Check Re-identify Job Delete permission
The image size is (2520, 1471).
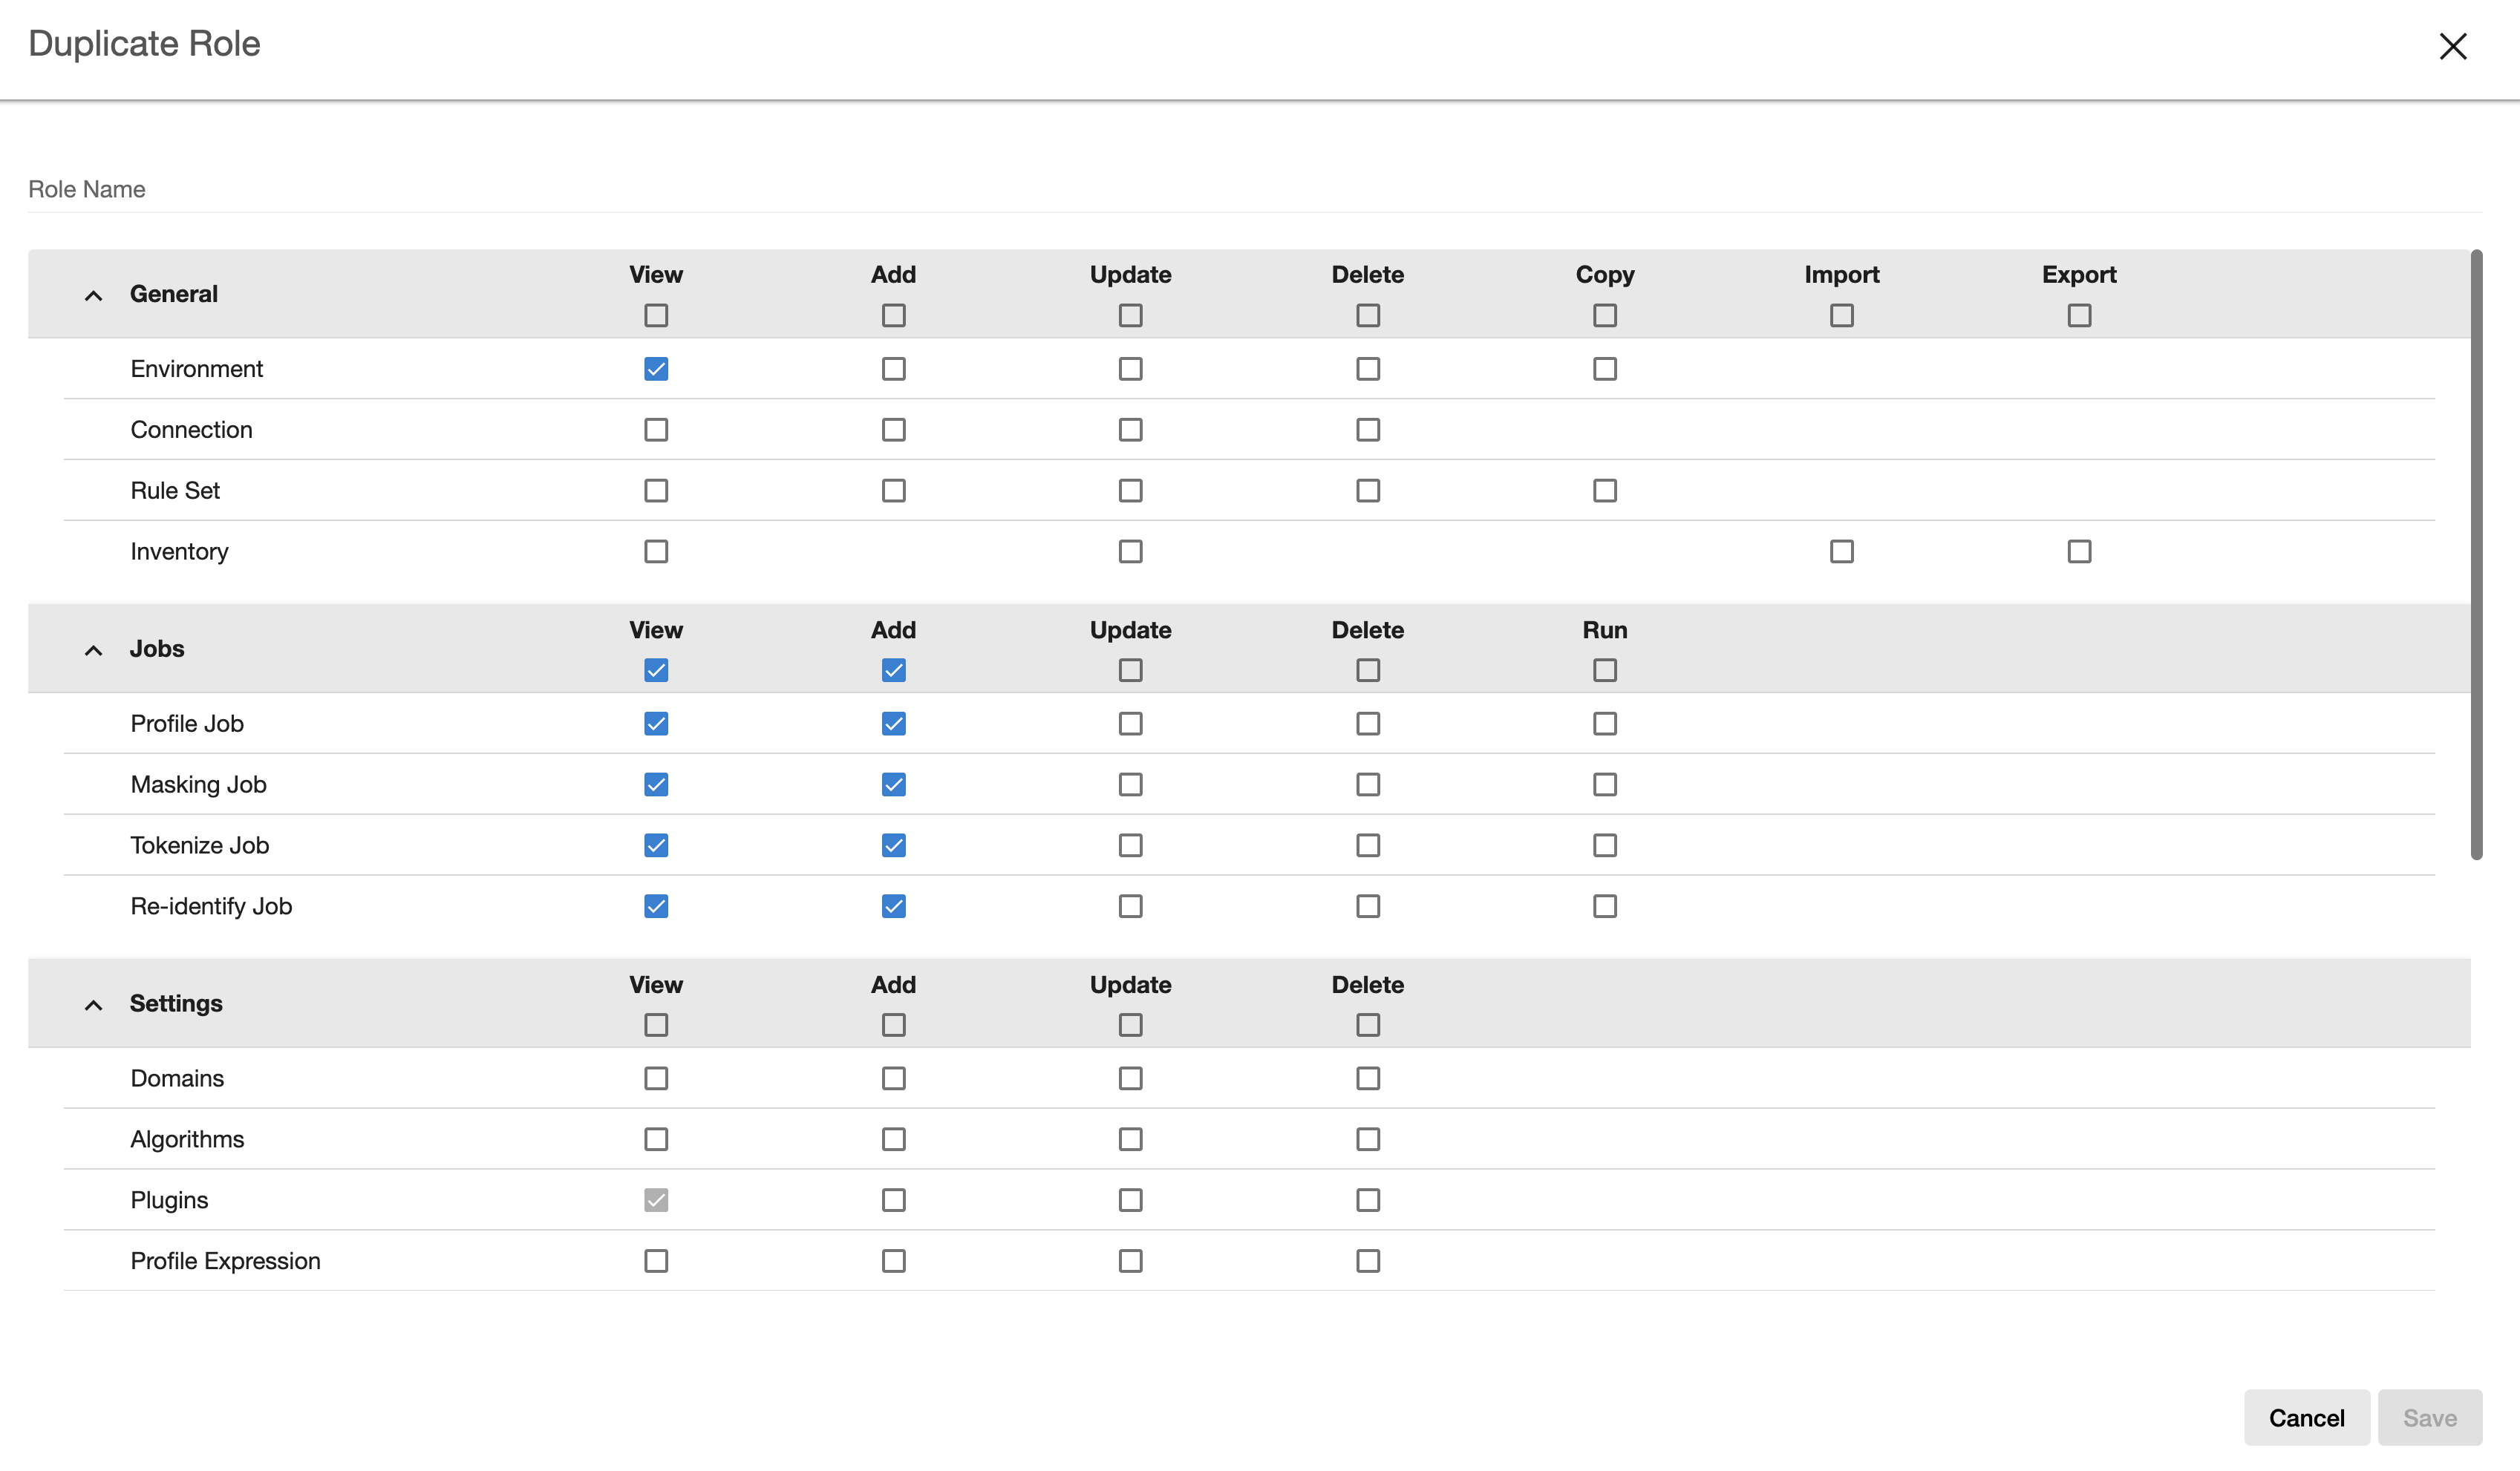[1367, 906]
